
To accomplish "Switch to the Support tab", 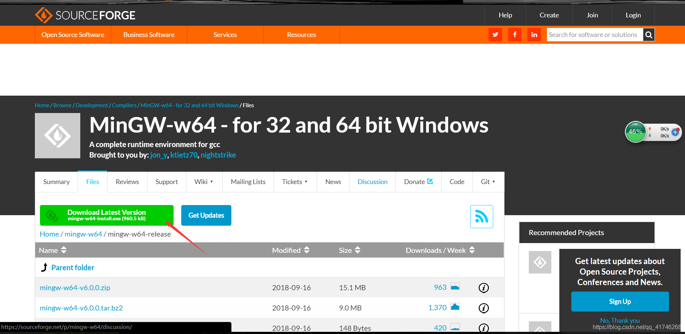I will (x=167, y=182).
